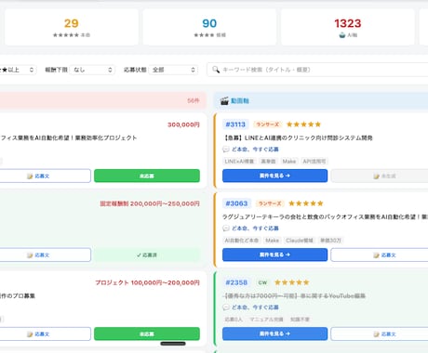Image resolution: width=428 pixels, height=353 pixels.
Task: Focus the keyword search field
Action: 318,70
